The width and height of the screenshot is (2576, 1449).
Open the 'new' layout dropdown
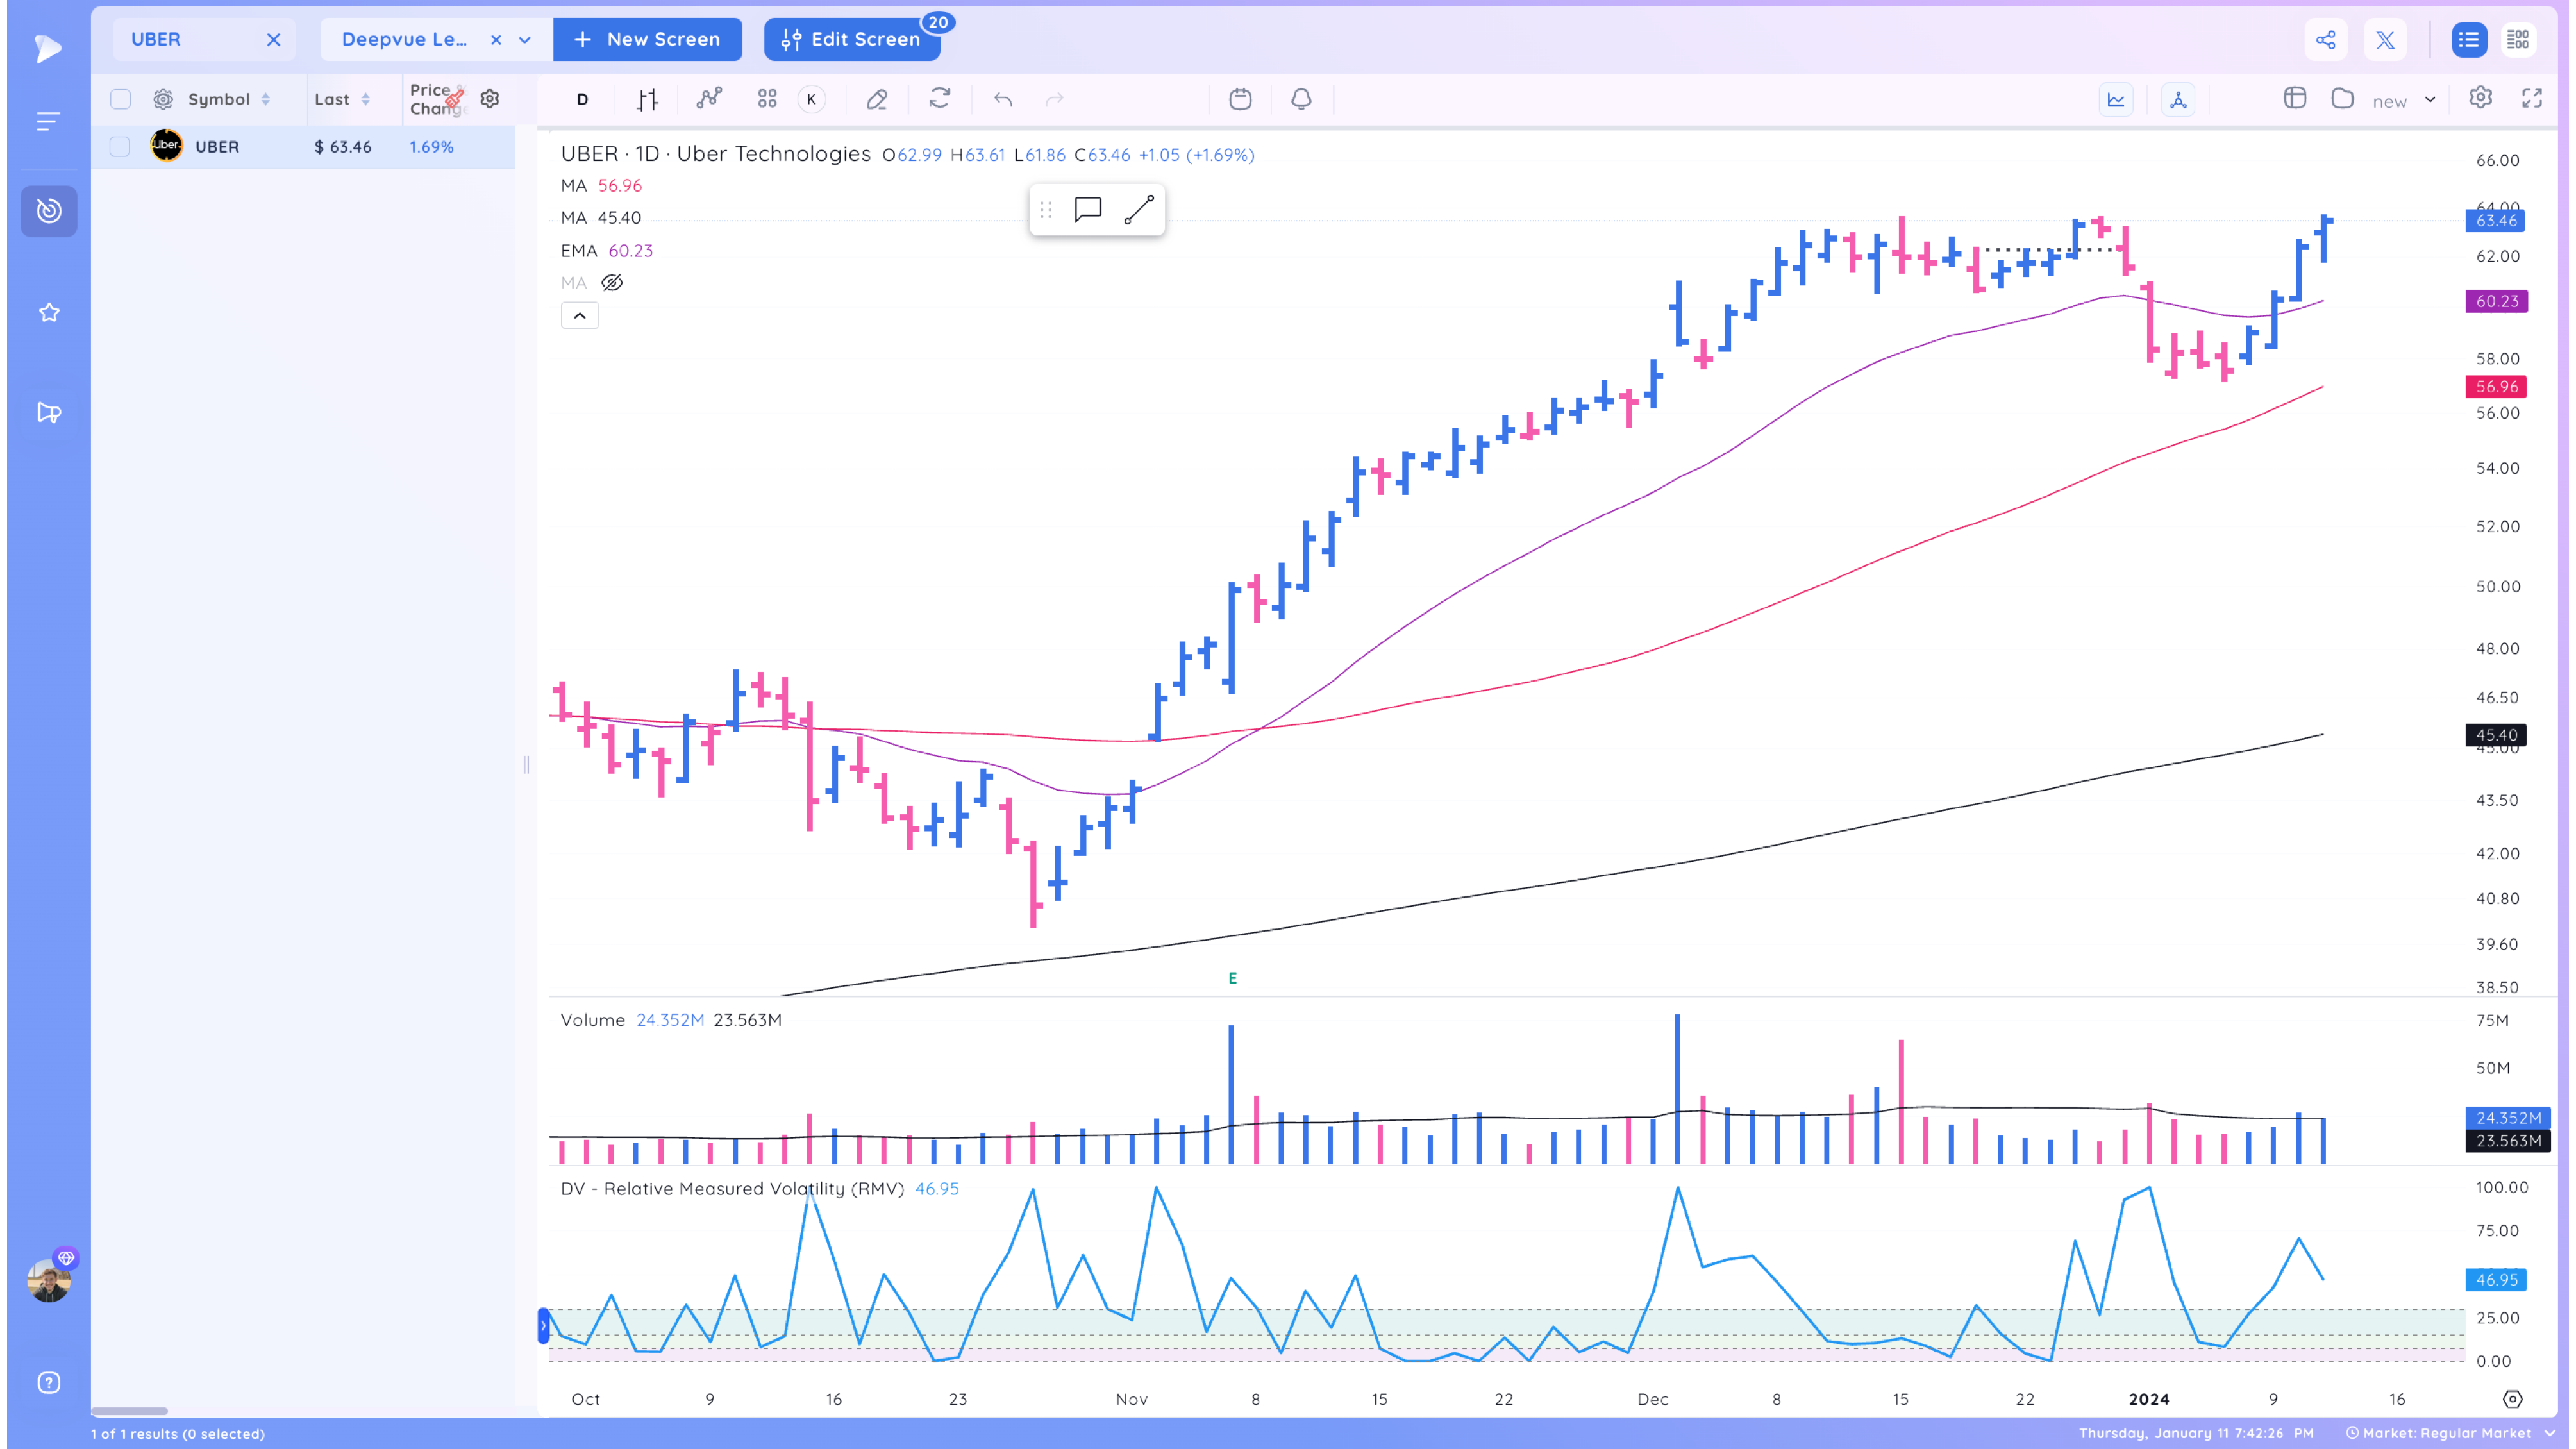tap(2430, 99)
